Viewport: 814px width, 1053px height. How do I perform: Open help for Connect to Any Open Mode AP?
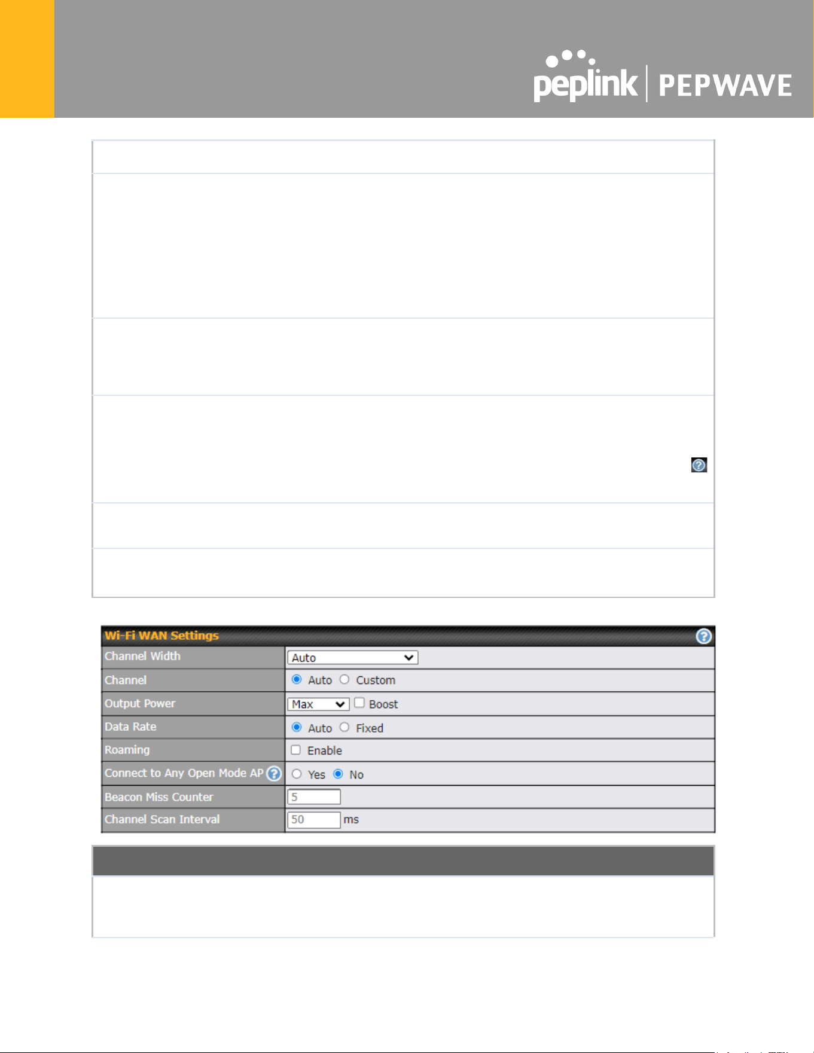pos(273,774)
